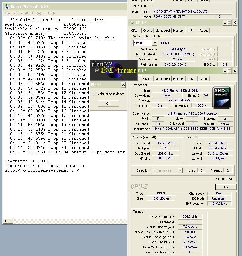This screenshot has width=242, height=256.
Task: Click Max Bandwidth value PC3-10700H (667 MHz)
Action: 178,54
